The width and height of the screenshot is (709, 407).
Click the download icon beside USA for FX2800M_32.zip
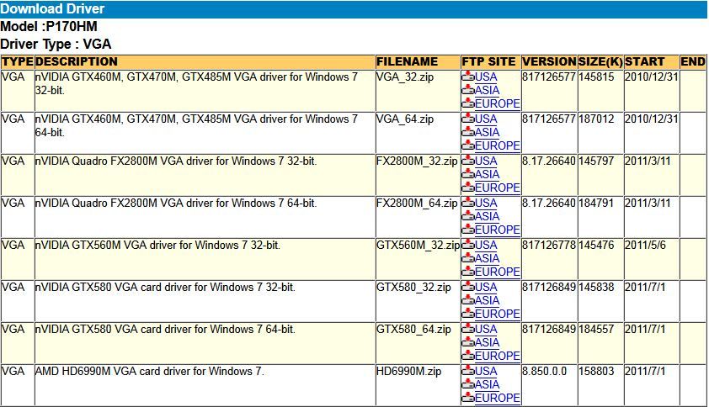click(x=467, y=161)
